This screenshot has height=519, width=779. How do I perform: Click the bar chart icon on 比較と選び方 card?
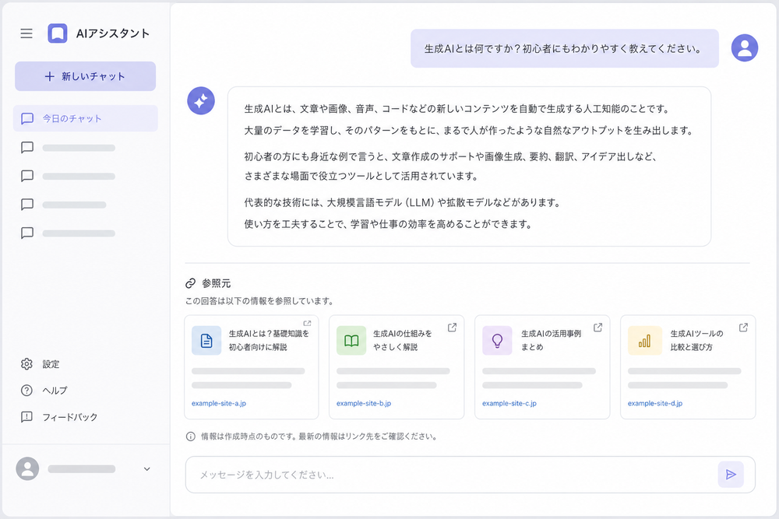coord(644,340)
